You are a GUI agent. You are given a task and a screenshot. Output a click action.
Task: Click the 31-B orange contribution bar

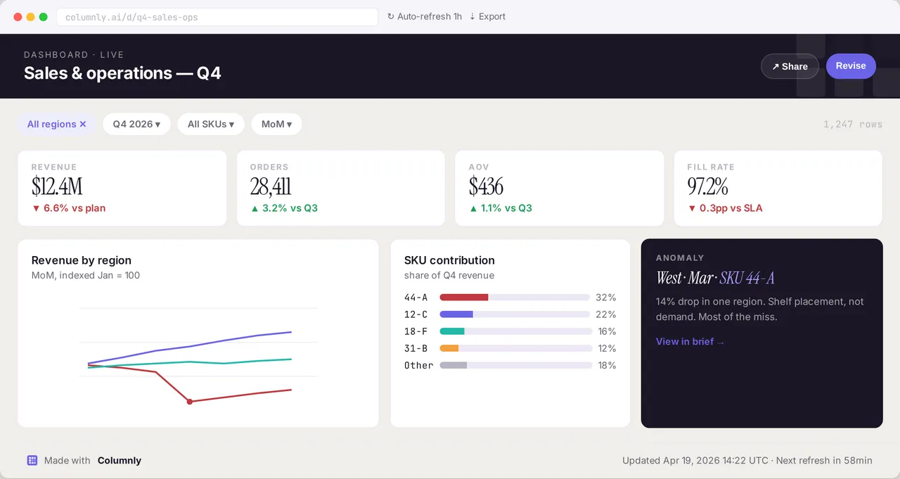point(449,348)
